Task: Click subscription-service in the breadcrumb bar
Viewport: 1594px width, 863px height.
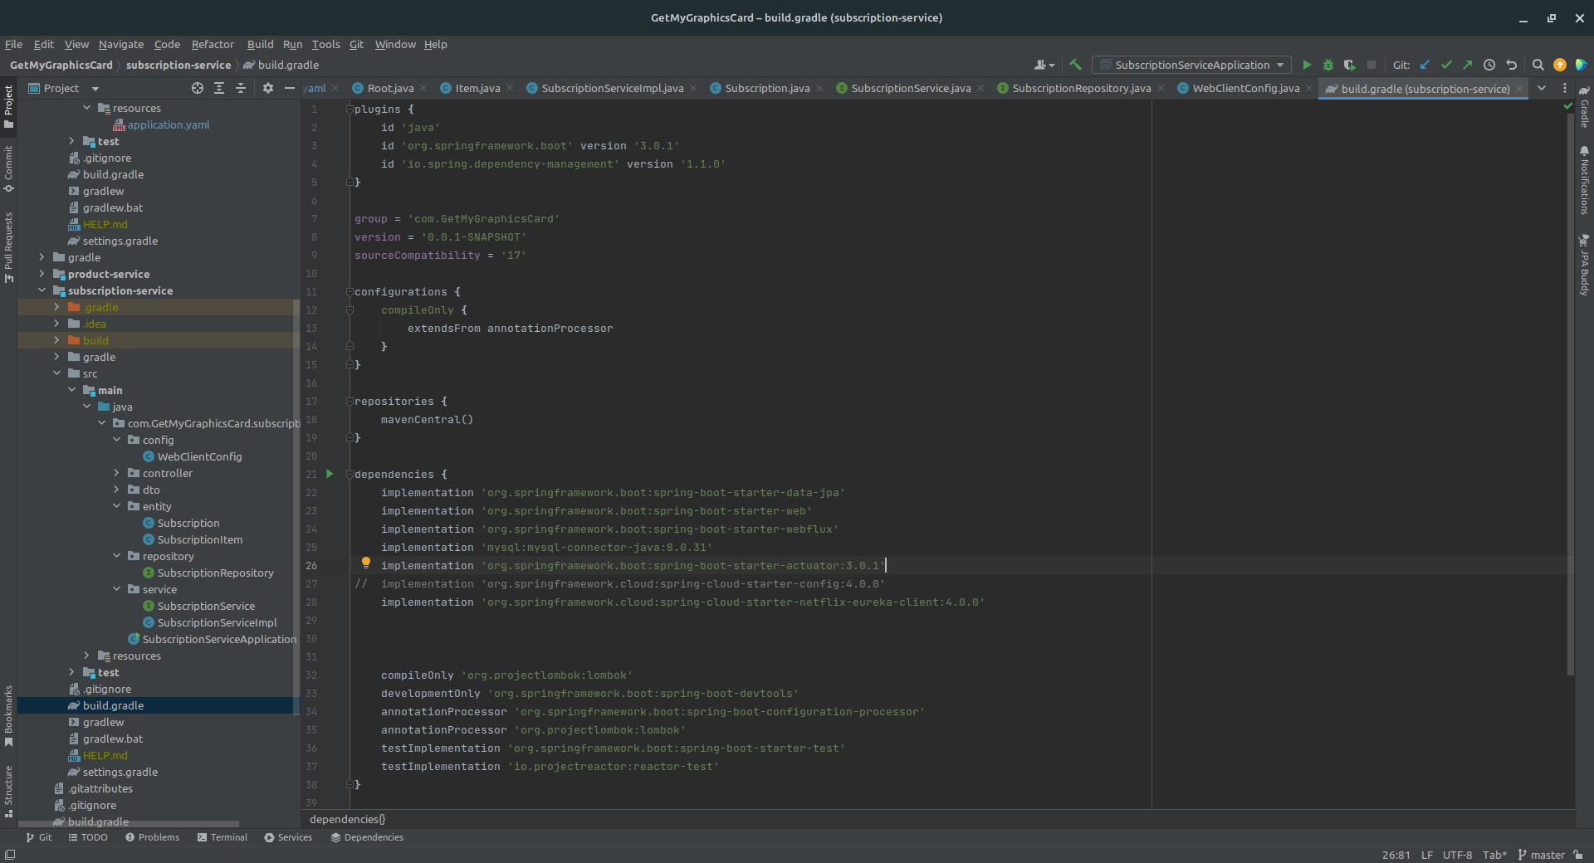Action: click(178, 65)
